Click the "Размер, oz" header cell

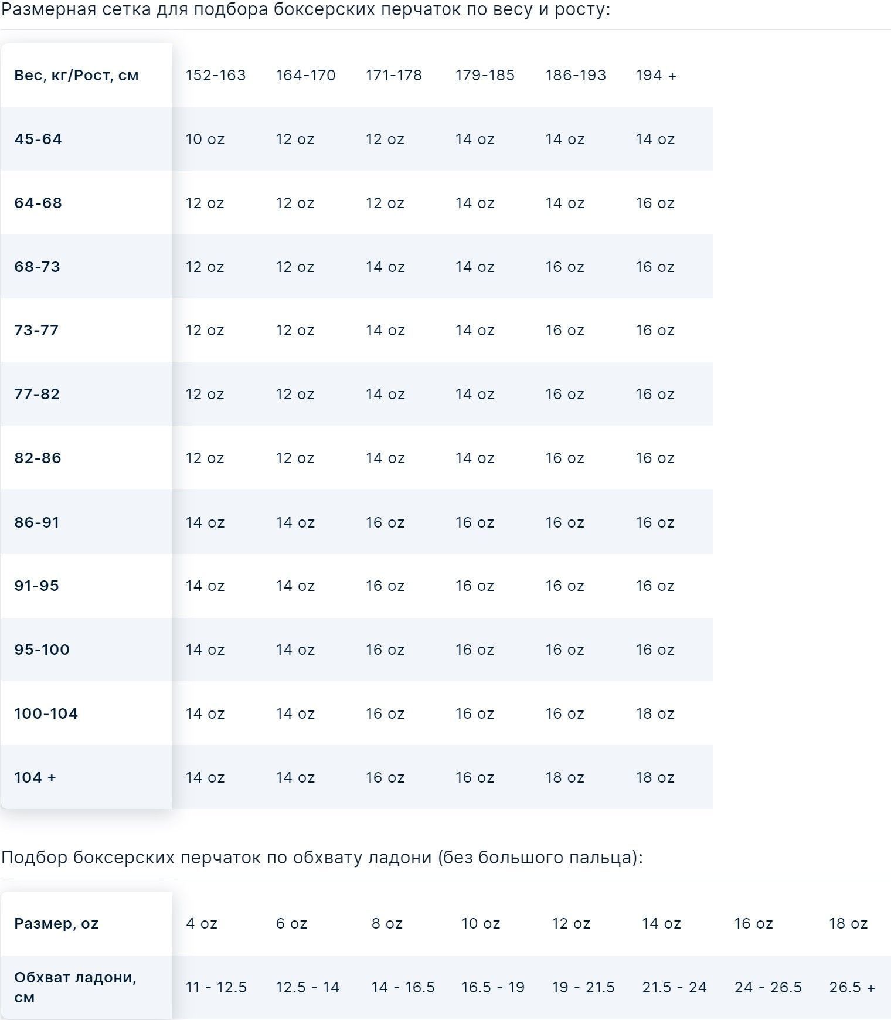(x=56, y=924)
